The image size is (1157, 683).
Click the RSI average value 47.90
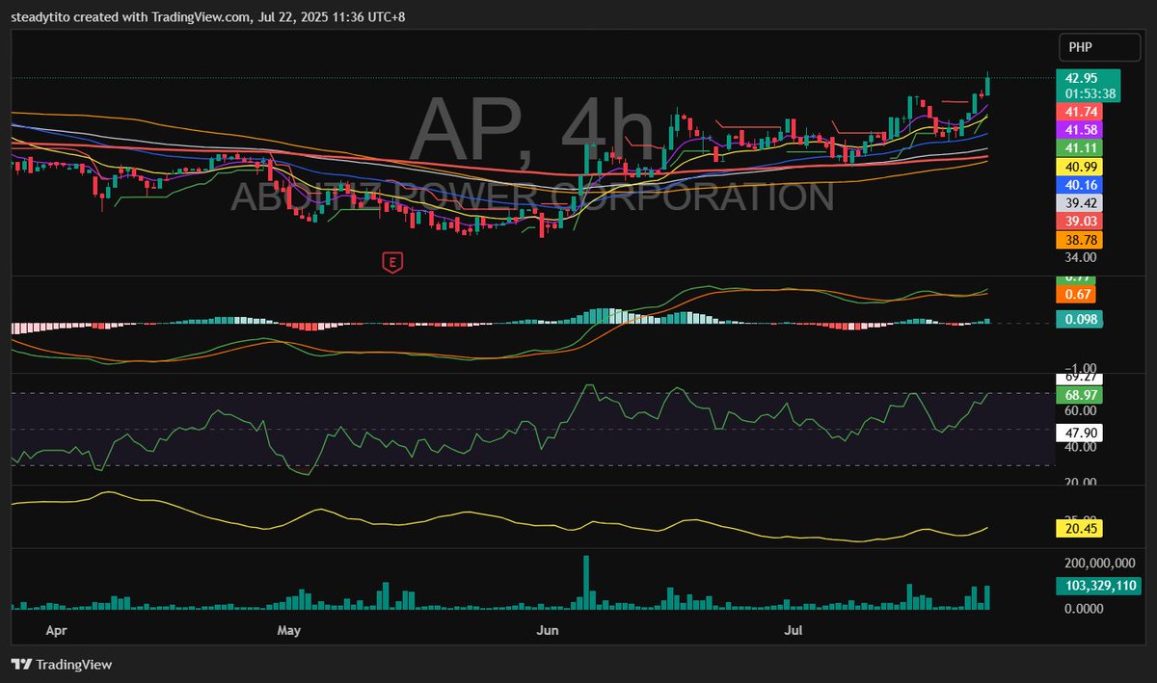tap(1081, 433)
